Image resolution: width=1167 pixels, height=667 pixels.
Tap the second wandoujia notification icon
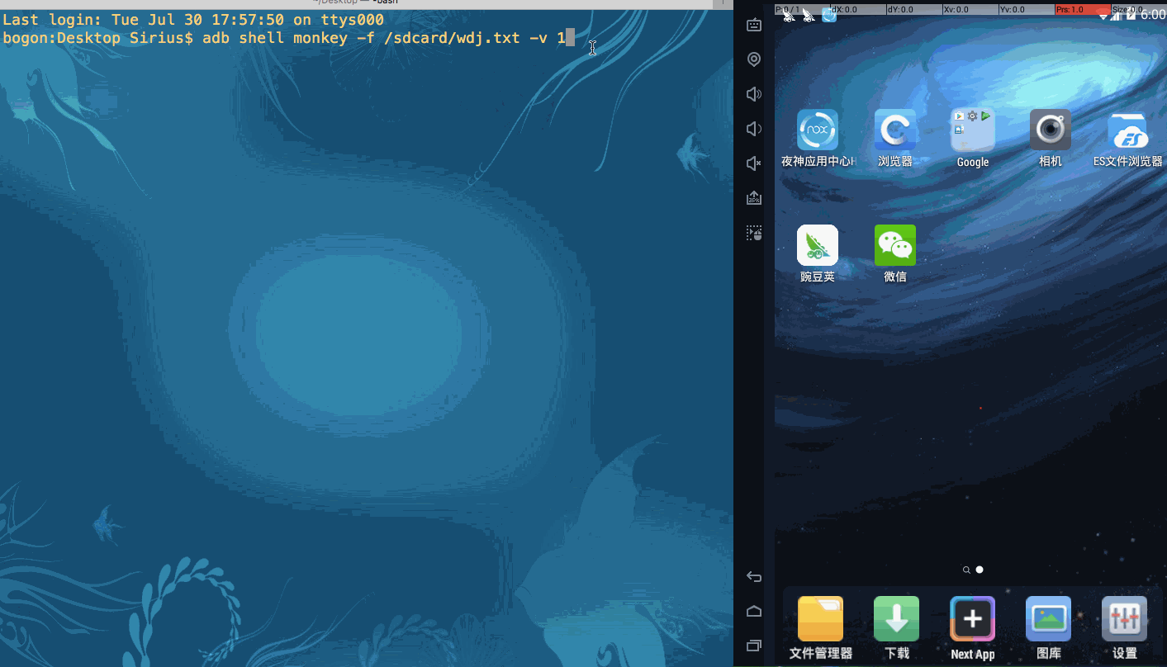pos(809,15)
